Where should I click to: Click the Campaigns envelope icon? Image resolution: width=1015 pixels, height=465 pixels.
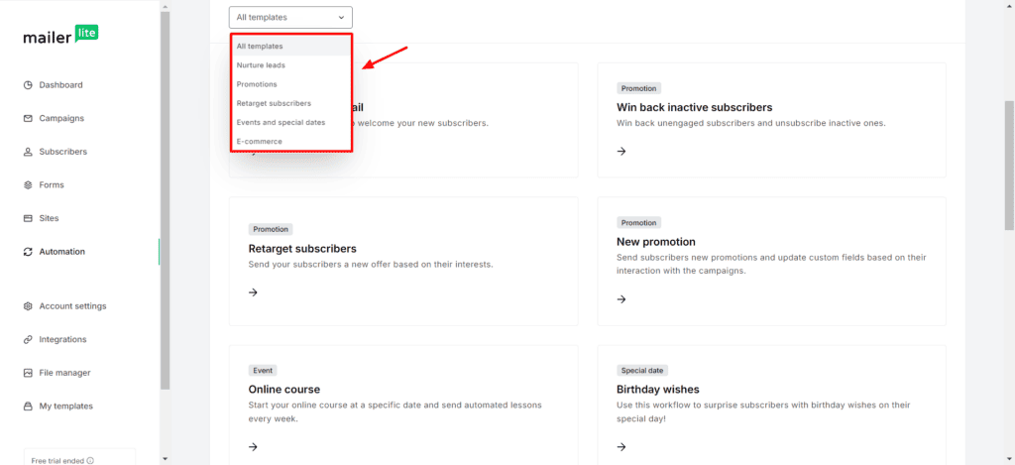[x=28, y=119]
